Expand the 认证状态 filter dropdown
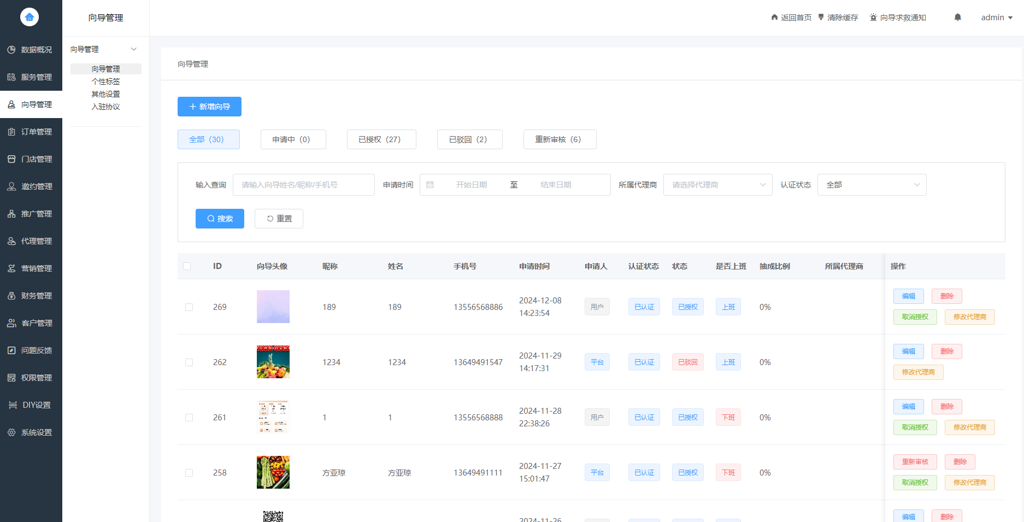Viewport: 1024px width, 522px height. pos(872,184)
